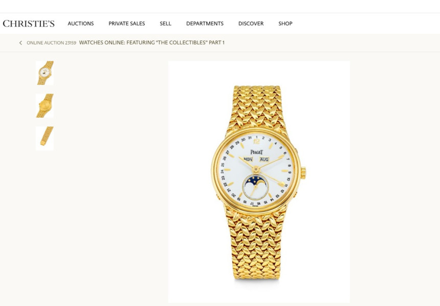
Task: Show the caseback view thumbnail
Action: pyautogui.click(x=45, y=106)
